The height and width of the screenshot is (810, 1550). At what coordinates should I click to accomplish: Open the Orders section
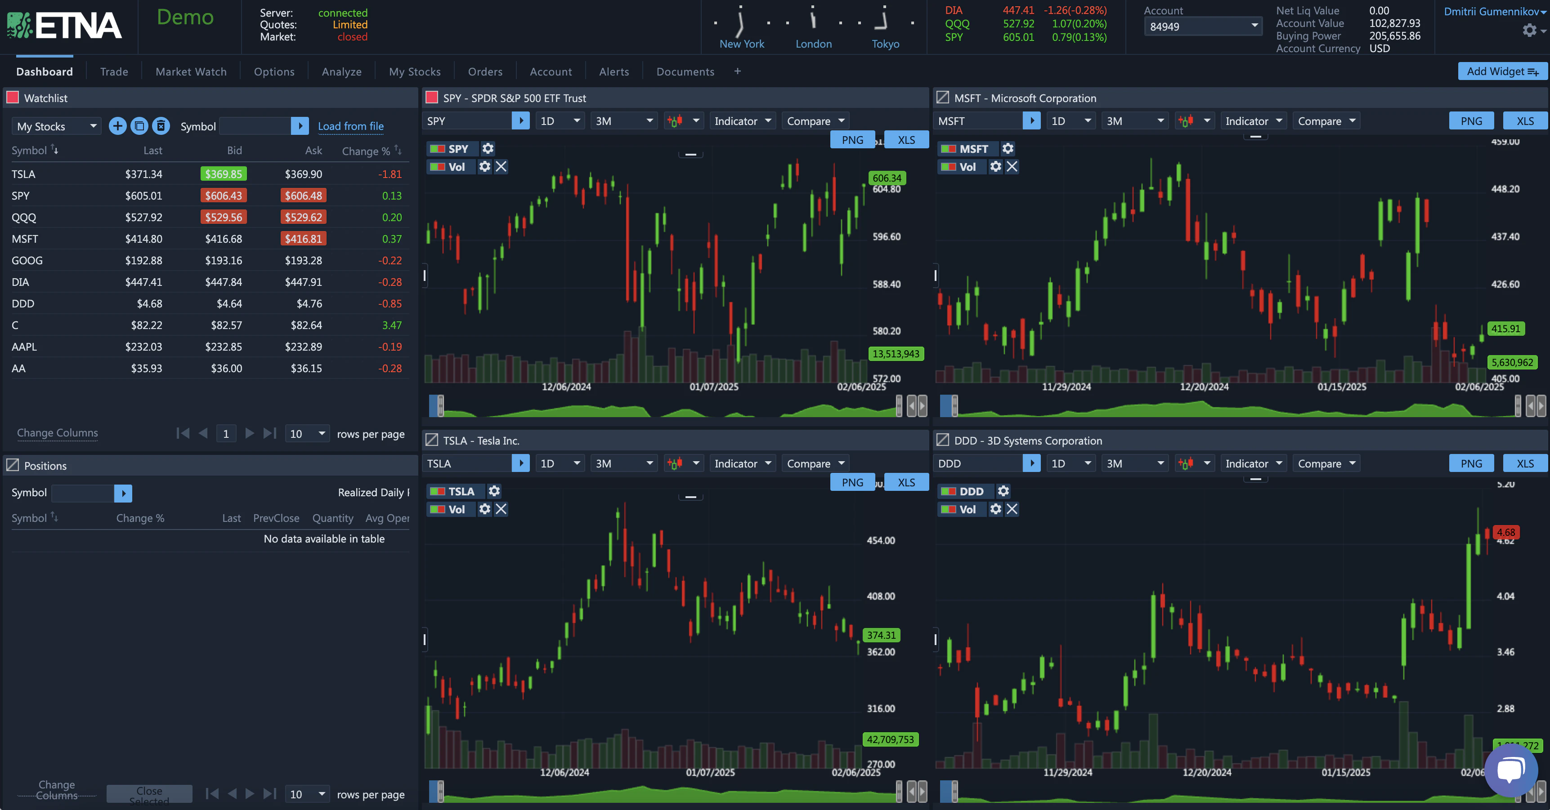click(485, 71)
